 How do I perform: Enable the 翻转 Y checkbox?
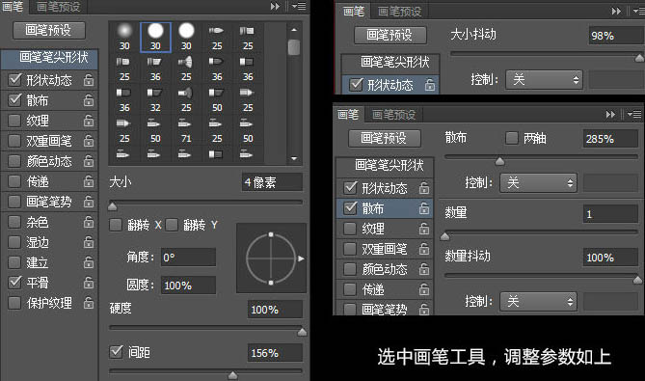click(172, 225)
